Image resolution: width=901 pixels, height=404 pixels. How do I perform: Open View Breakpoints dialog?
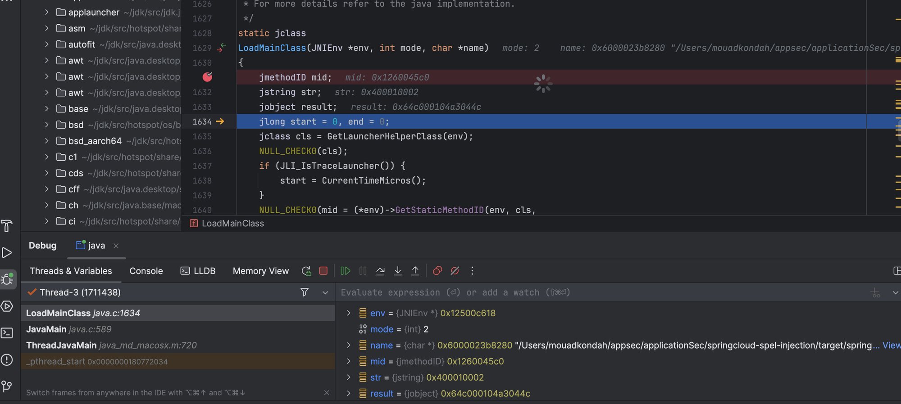437,271
